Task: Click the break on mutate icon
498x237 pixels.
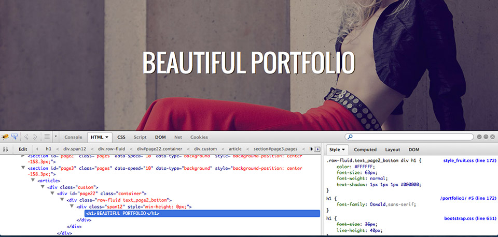Action: (6, 149)
